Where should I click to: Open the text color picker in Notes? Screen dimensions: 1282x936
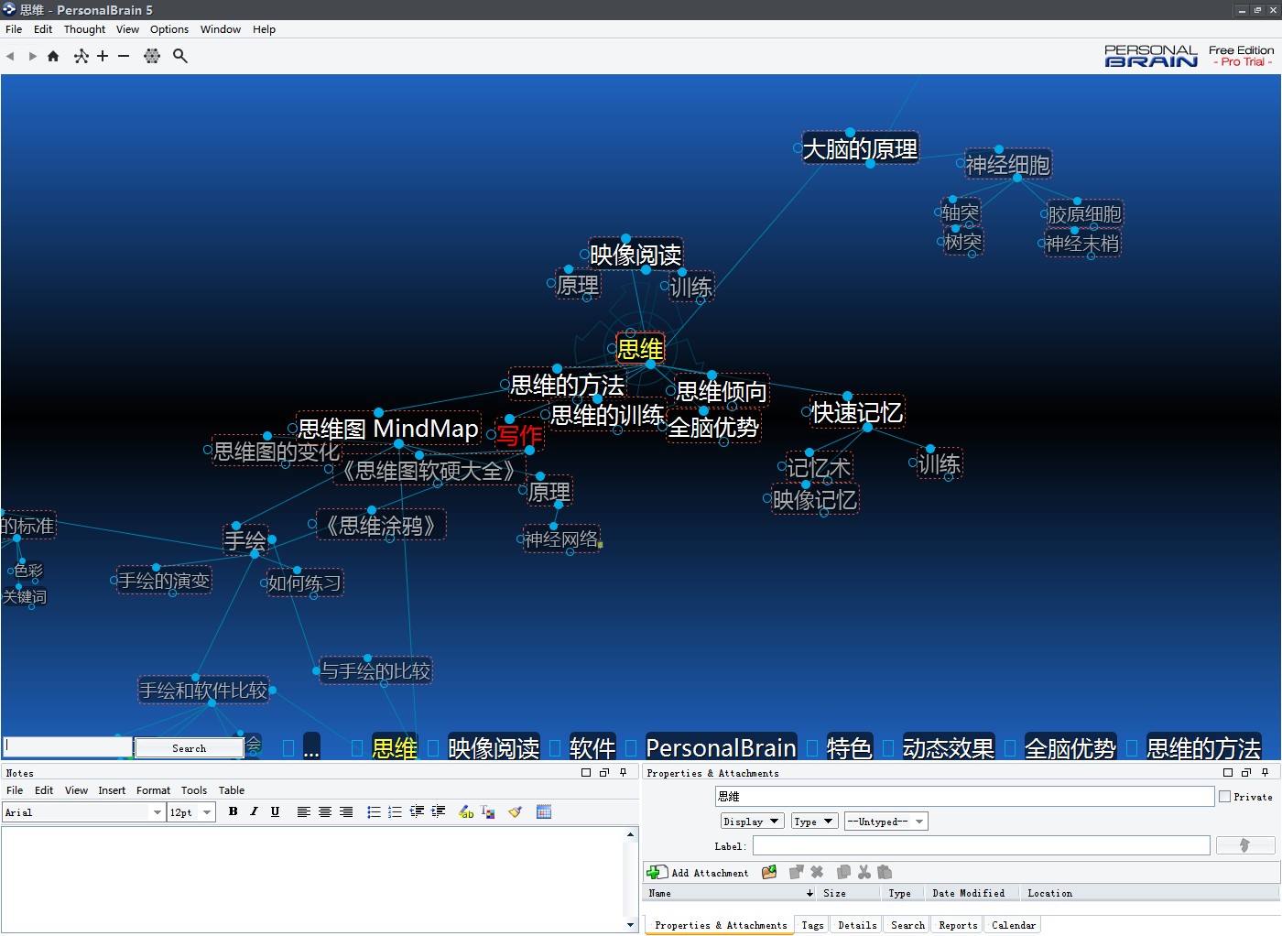click(488, 812)
